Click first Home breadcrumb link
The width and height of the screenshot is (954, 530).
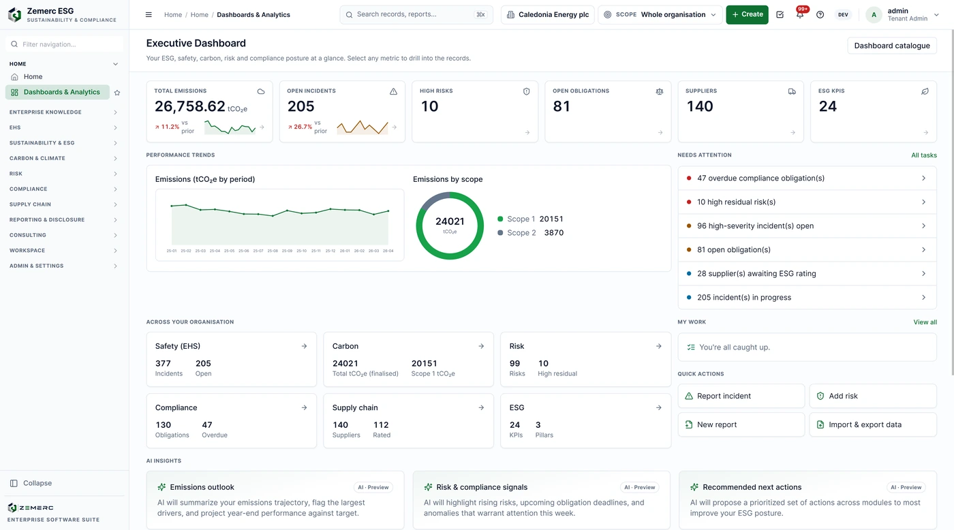[x=173, y=14]
